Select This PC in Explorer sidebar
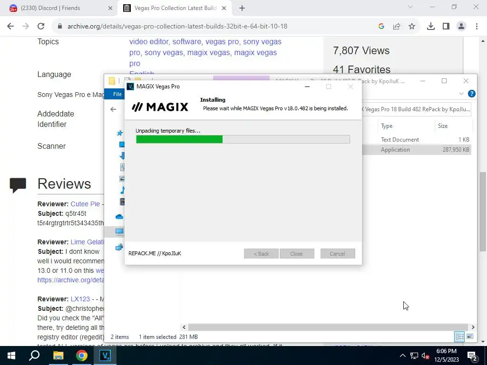The height and width of the screenshot is (365, 487). pos(119,231)
